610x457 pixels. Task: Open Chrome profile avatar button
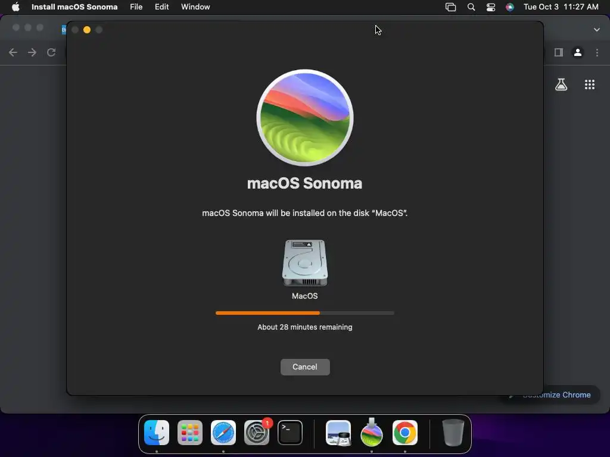(x=578, y=52)
